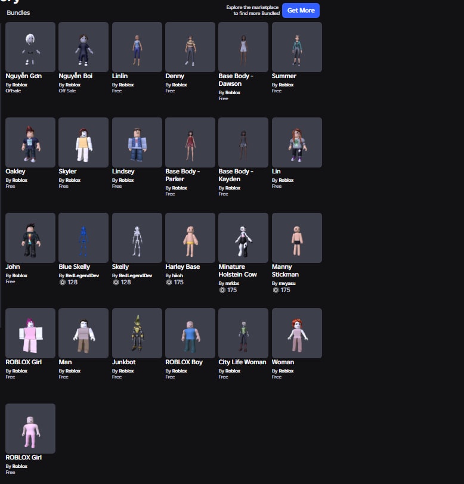The width and height of the screenshot is (464, 484).
Task: Click the Woman bundle thumbnail
Action: tap(296, 333)
